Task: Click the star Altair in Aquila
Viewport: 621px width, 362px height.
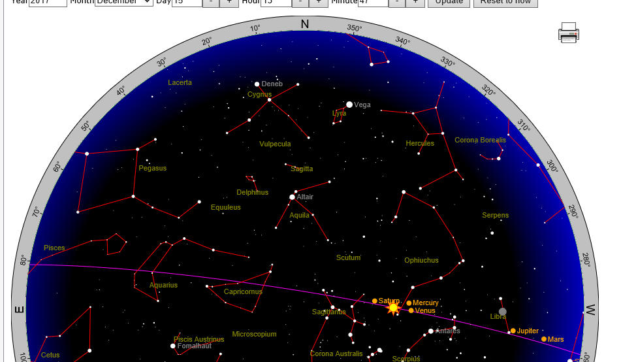Action: pyautogui.click(x=292, y=197)
